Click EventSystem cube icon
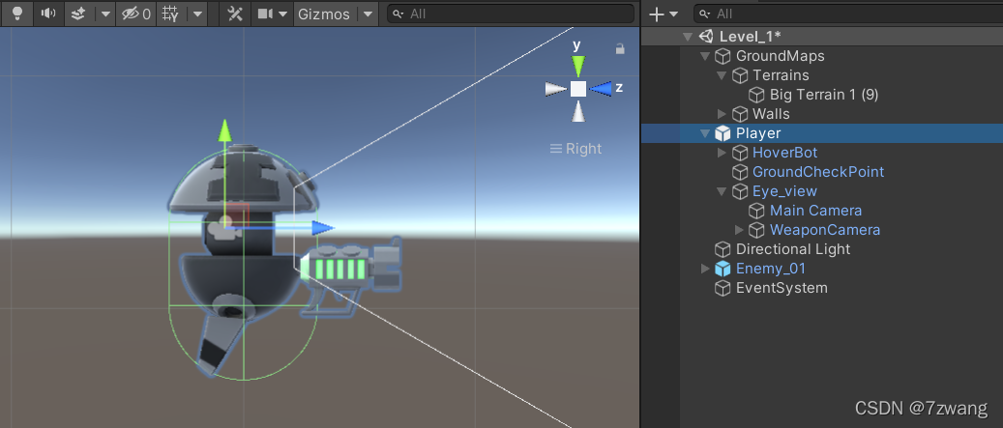Image resolution: width=1003 pixels, height=428 pixels. [723, 288]
